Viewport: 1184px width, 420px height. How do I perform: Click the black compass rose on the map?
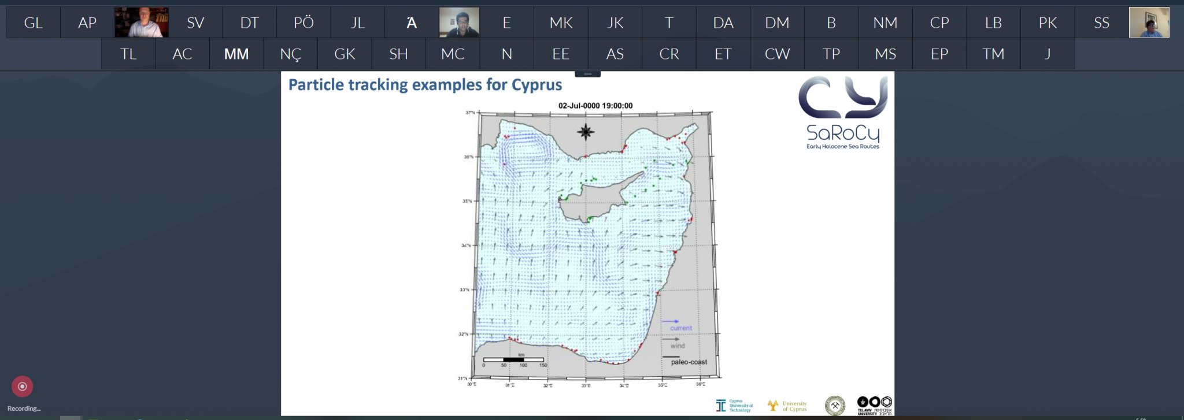coord(586,132)
